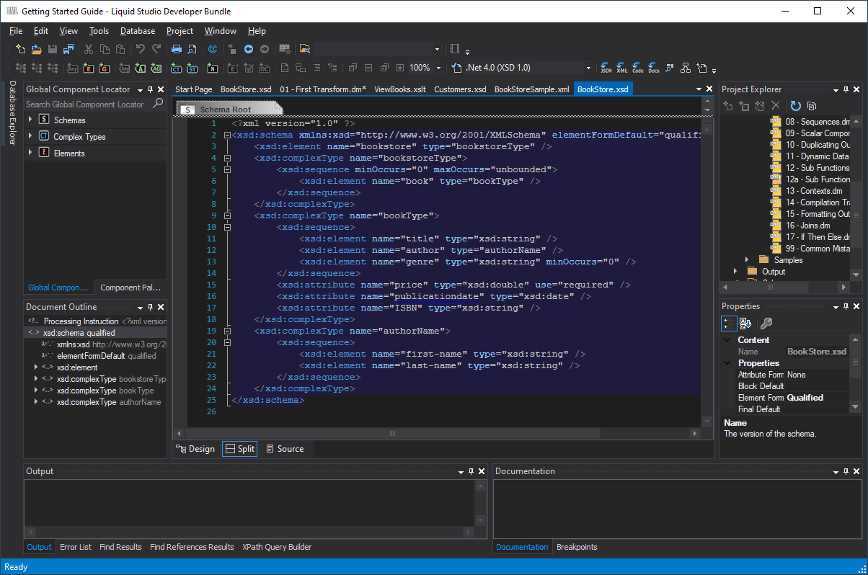Viewport: 868px width, 575px height.
Task: Click the Add Simple Type (ST) icon
Action: tap(192, 68)
